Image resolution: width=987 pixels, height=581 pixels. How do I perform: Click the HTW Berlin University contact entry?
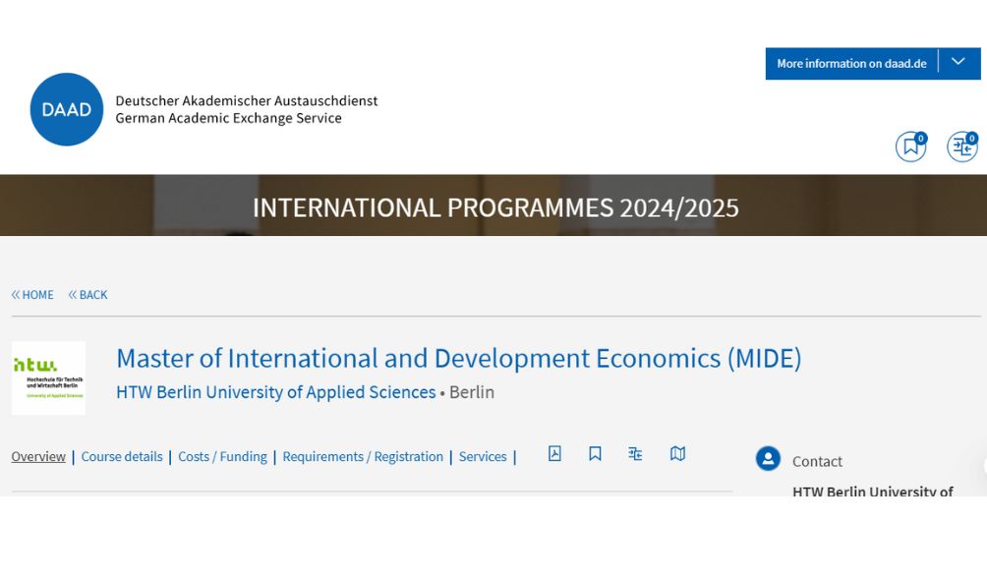(873, 492)
